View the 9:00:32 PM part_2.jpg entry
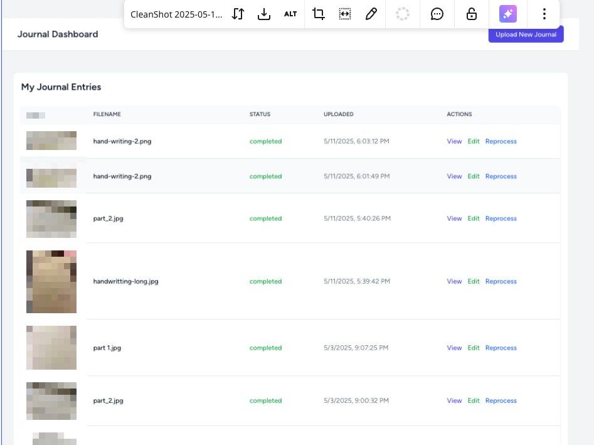The height and width of the screenshot is (445, 594). (454, 400)
